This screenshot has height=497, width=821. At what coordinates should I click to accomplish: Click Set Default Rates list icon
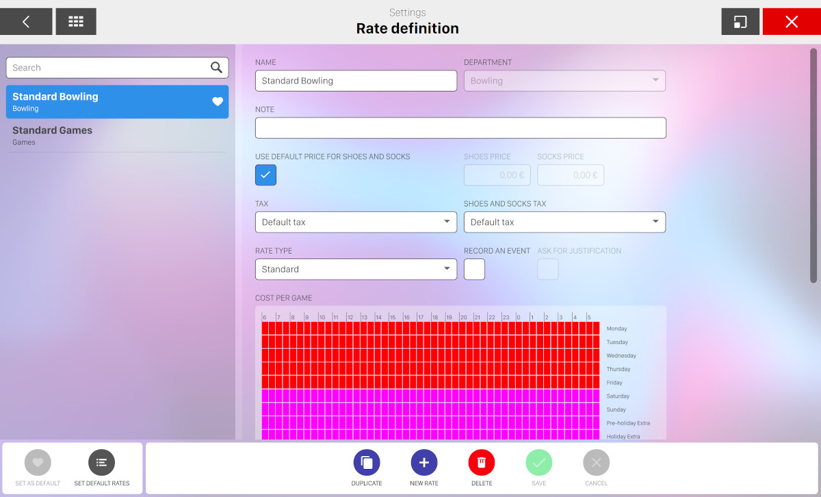(101, 463)
